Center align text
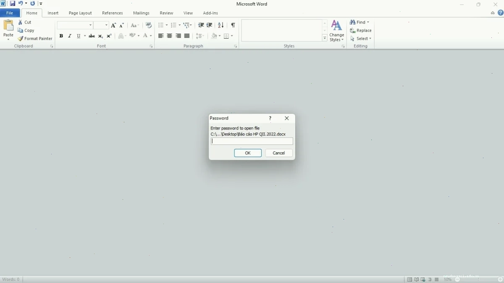 [x=170, y=36]
